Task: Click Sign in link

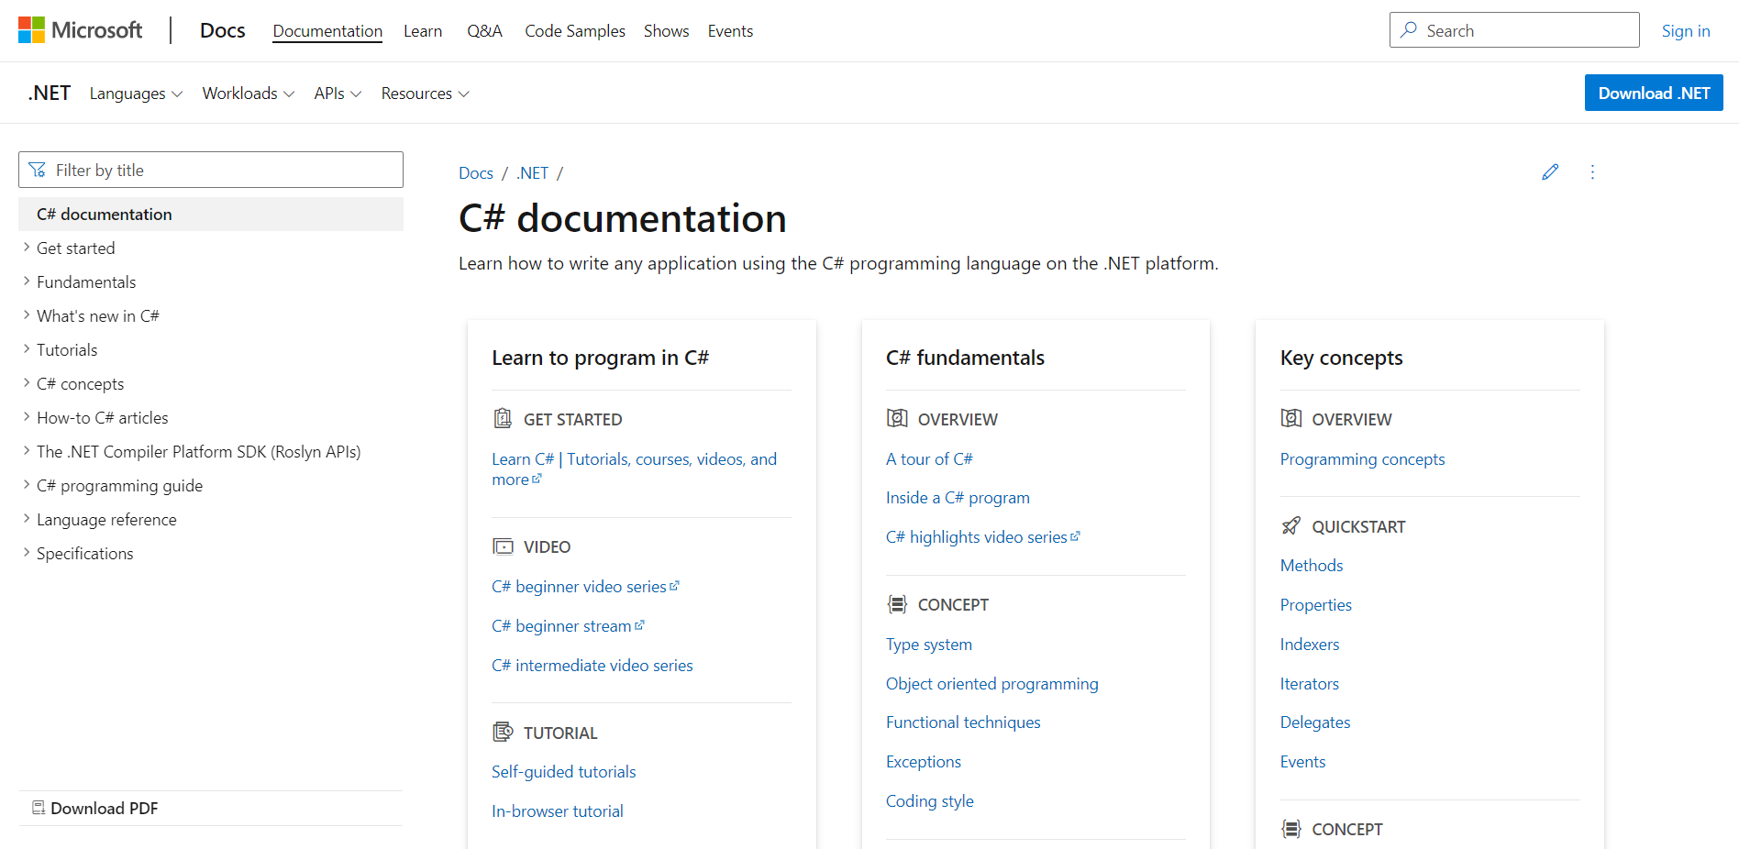Action: click(x=1686, y=31)
